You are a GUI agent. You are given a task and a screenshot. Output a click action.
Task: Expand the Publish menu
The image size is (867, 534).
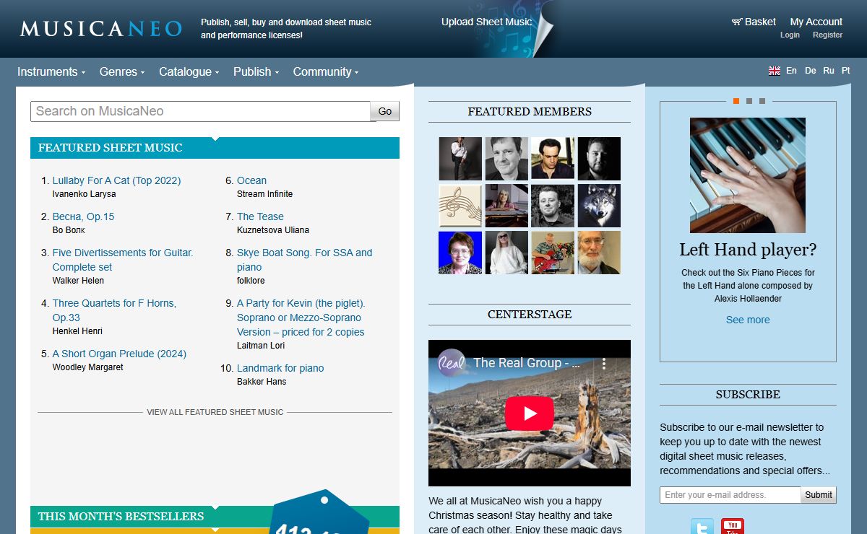256,71
